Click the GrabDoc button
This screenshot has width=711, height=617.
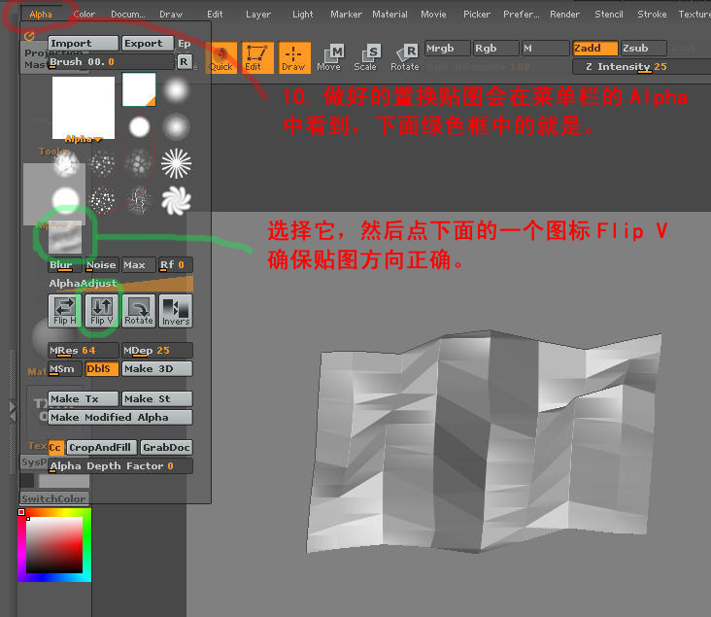click(x=166, y=448)
